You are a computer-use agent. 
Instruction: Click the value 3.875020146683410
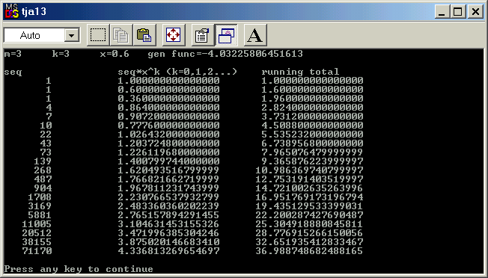click(168, 242)
